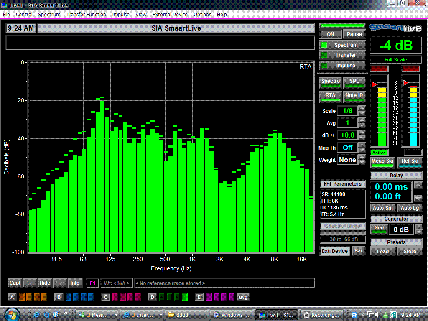Expand the Quick Launch overflow chevron
Screen dimensions: 428x321
pyautogui.click(x=66, y=313)
